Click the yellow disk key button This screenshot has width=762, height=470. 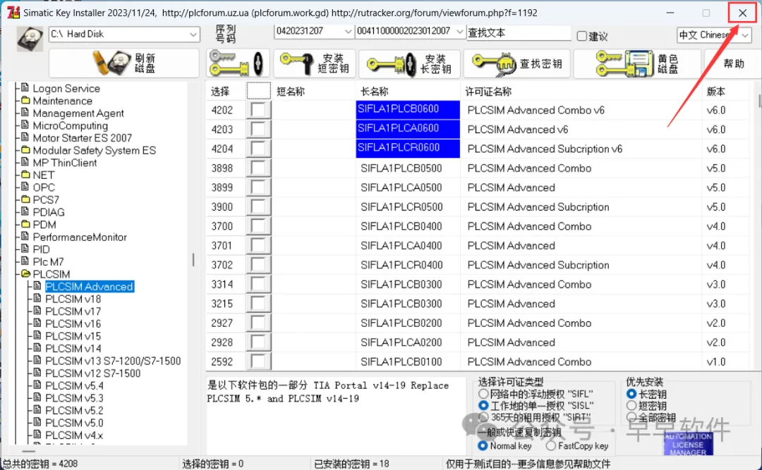pos(637,63)
